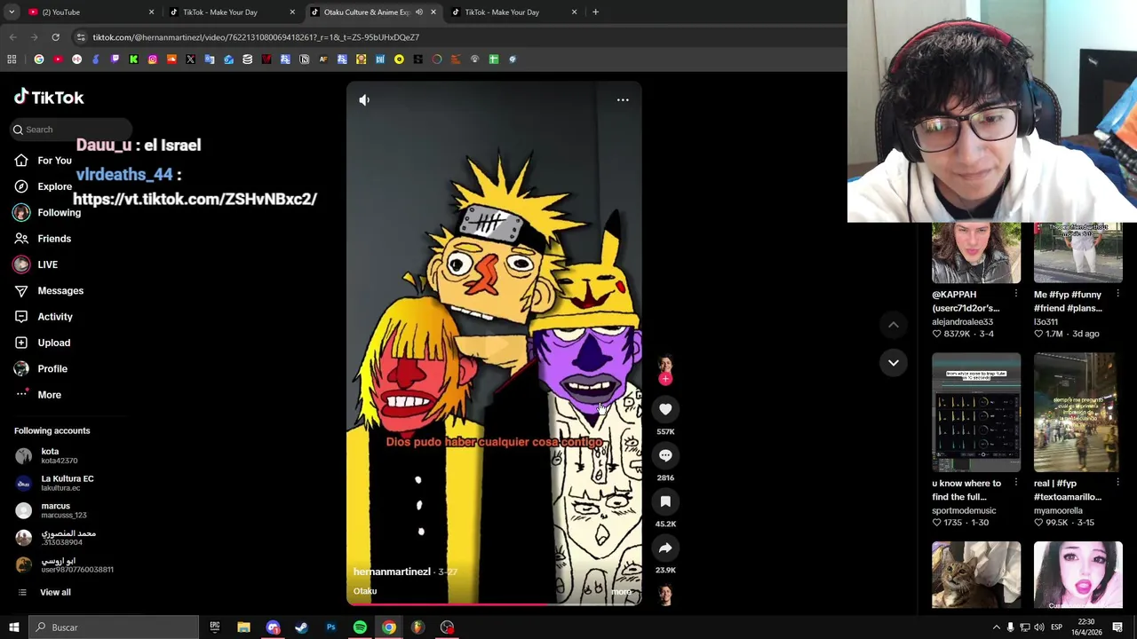
Task: Open the sound disc at the video's bottom right
Action: point(665,594)
